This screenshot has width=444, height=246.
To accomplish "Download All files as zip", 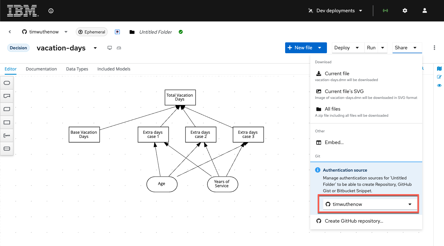I will click(366, 112).
